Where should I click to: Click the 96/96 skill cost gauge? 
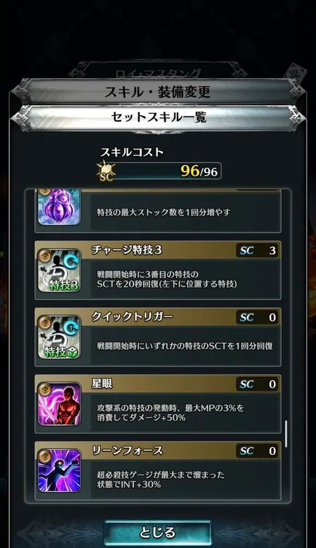(167, 171)
